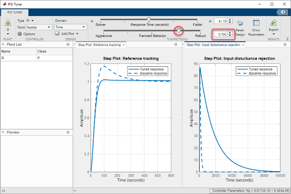Click the status bar minus icon

(75, 191)
